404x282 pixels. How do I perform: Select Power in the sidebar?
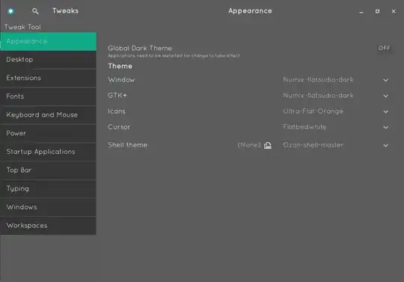click(48, 133)
